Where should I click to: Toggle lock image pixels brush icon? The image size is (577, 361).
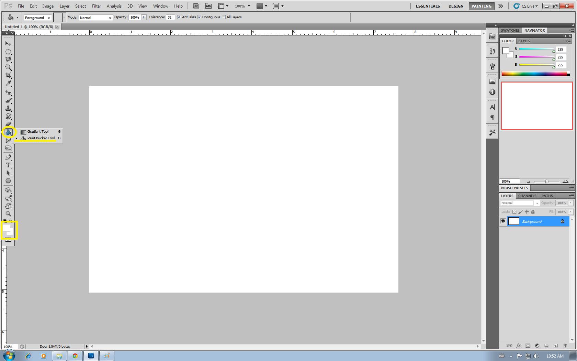pyautogui.click(x=520, y=212)
